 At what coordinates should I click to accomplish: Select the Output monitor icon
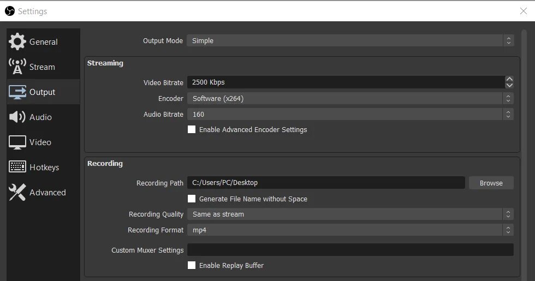click(x=17, y=92)
